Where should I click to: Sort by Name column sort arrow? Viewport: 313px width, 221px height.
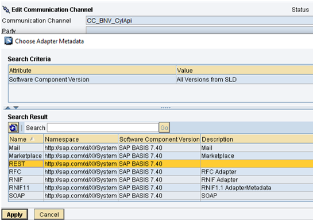32,139
